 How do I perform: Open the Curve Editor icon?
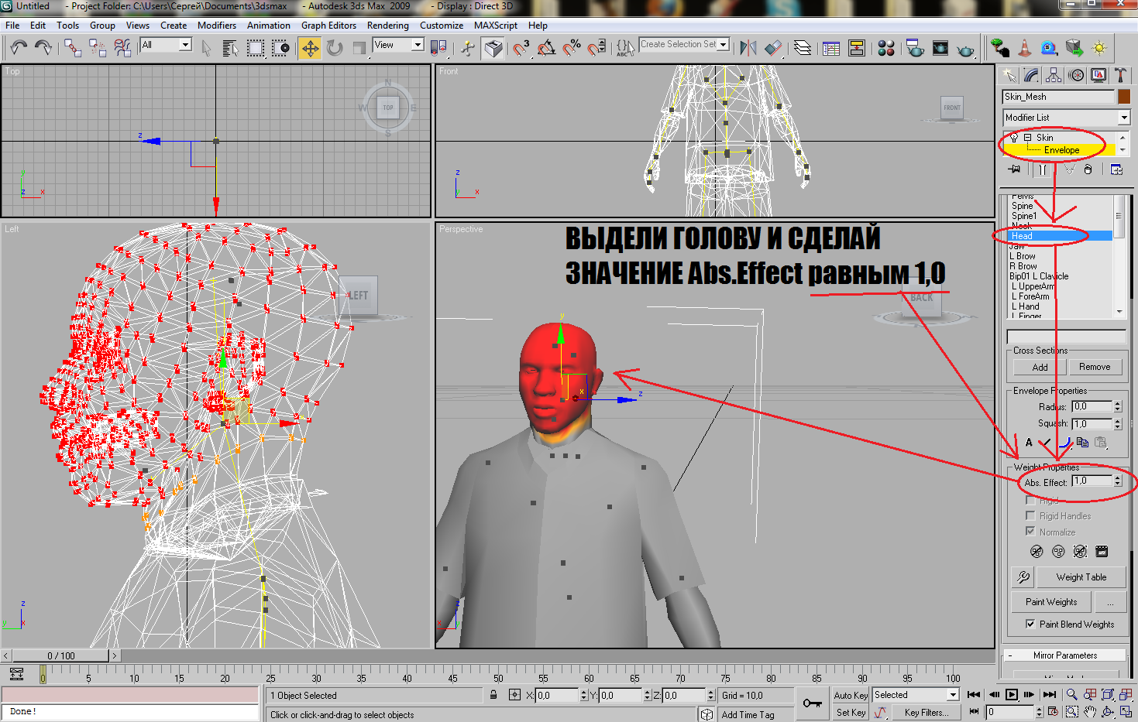point(831,48)
